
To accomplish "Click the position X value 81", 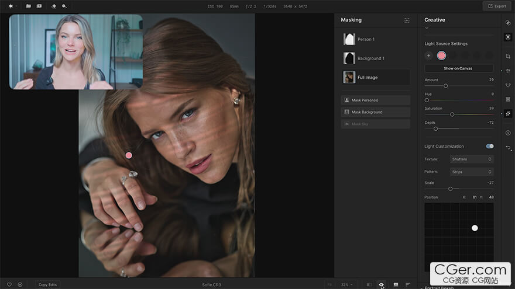I will pyautogui.click(x=475, y=197).
